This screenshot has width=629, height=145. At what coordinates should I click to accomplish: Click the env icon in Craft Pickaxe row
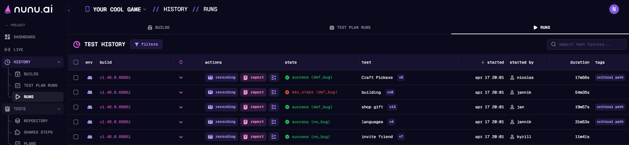tap(90, 78)
